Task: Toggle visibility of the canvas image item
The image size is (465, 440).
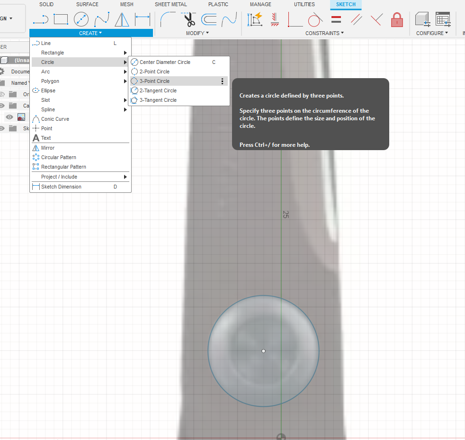Action: tap(9, 117)
